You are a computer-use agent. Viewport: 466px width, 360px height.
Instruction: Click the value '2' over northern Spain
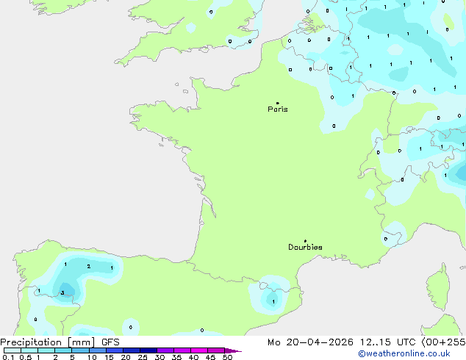(x=88, y=267)
